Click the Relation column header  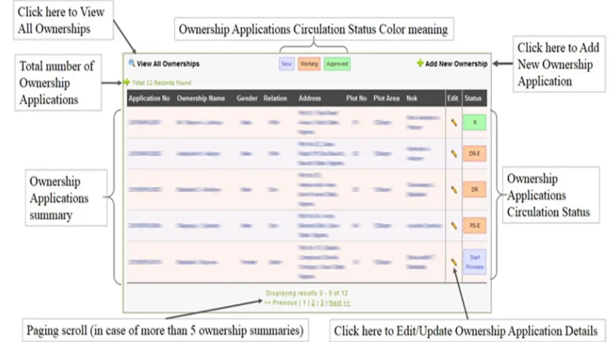tap(275, 98)
